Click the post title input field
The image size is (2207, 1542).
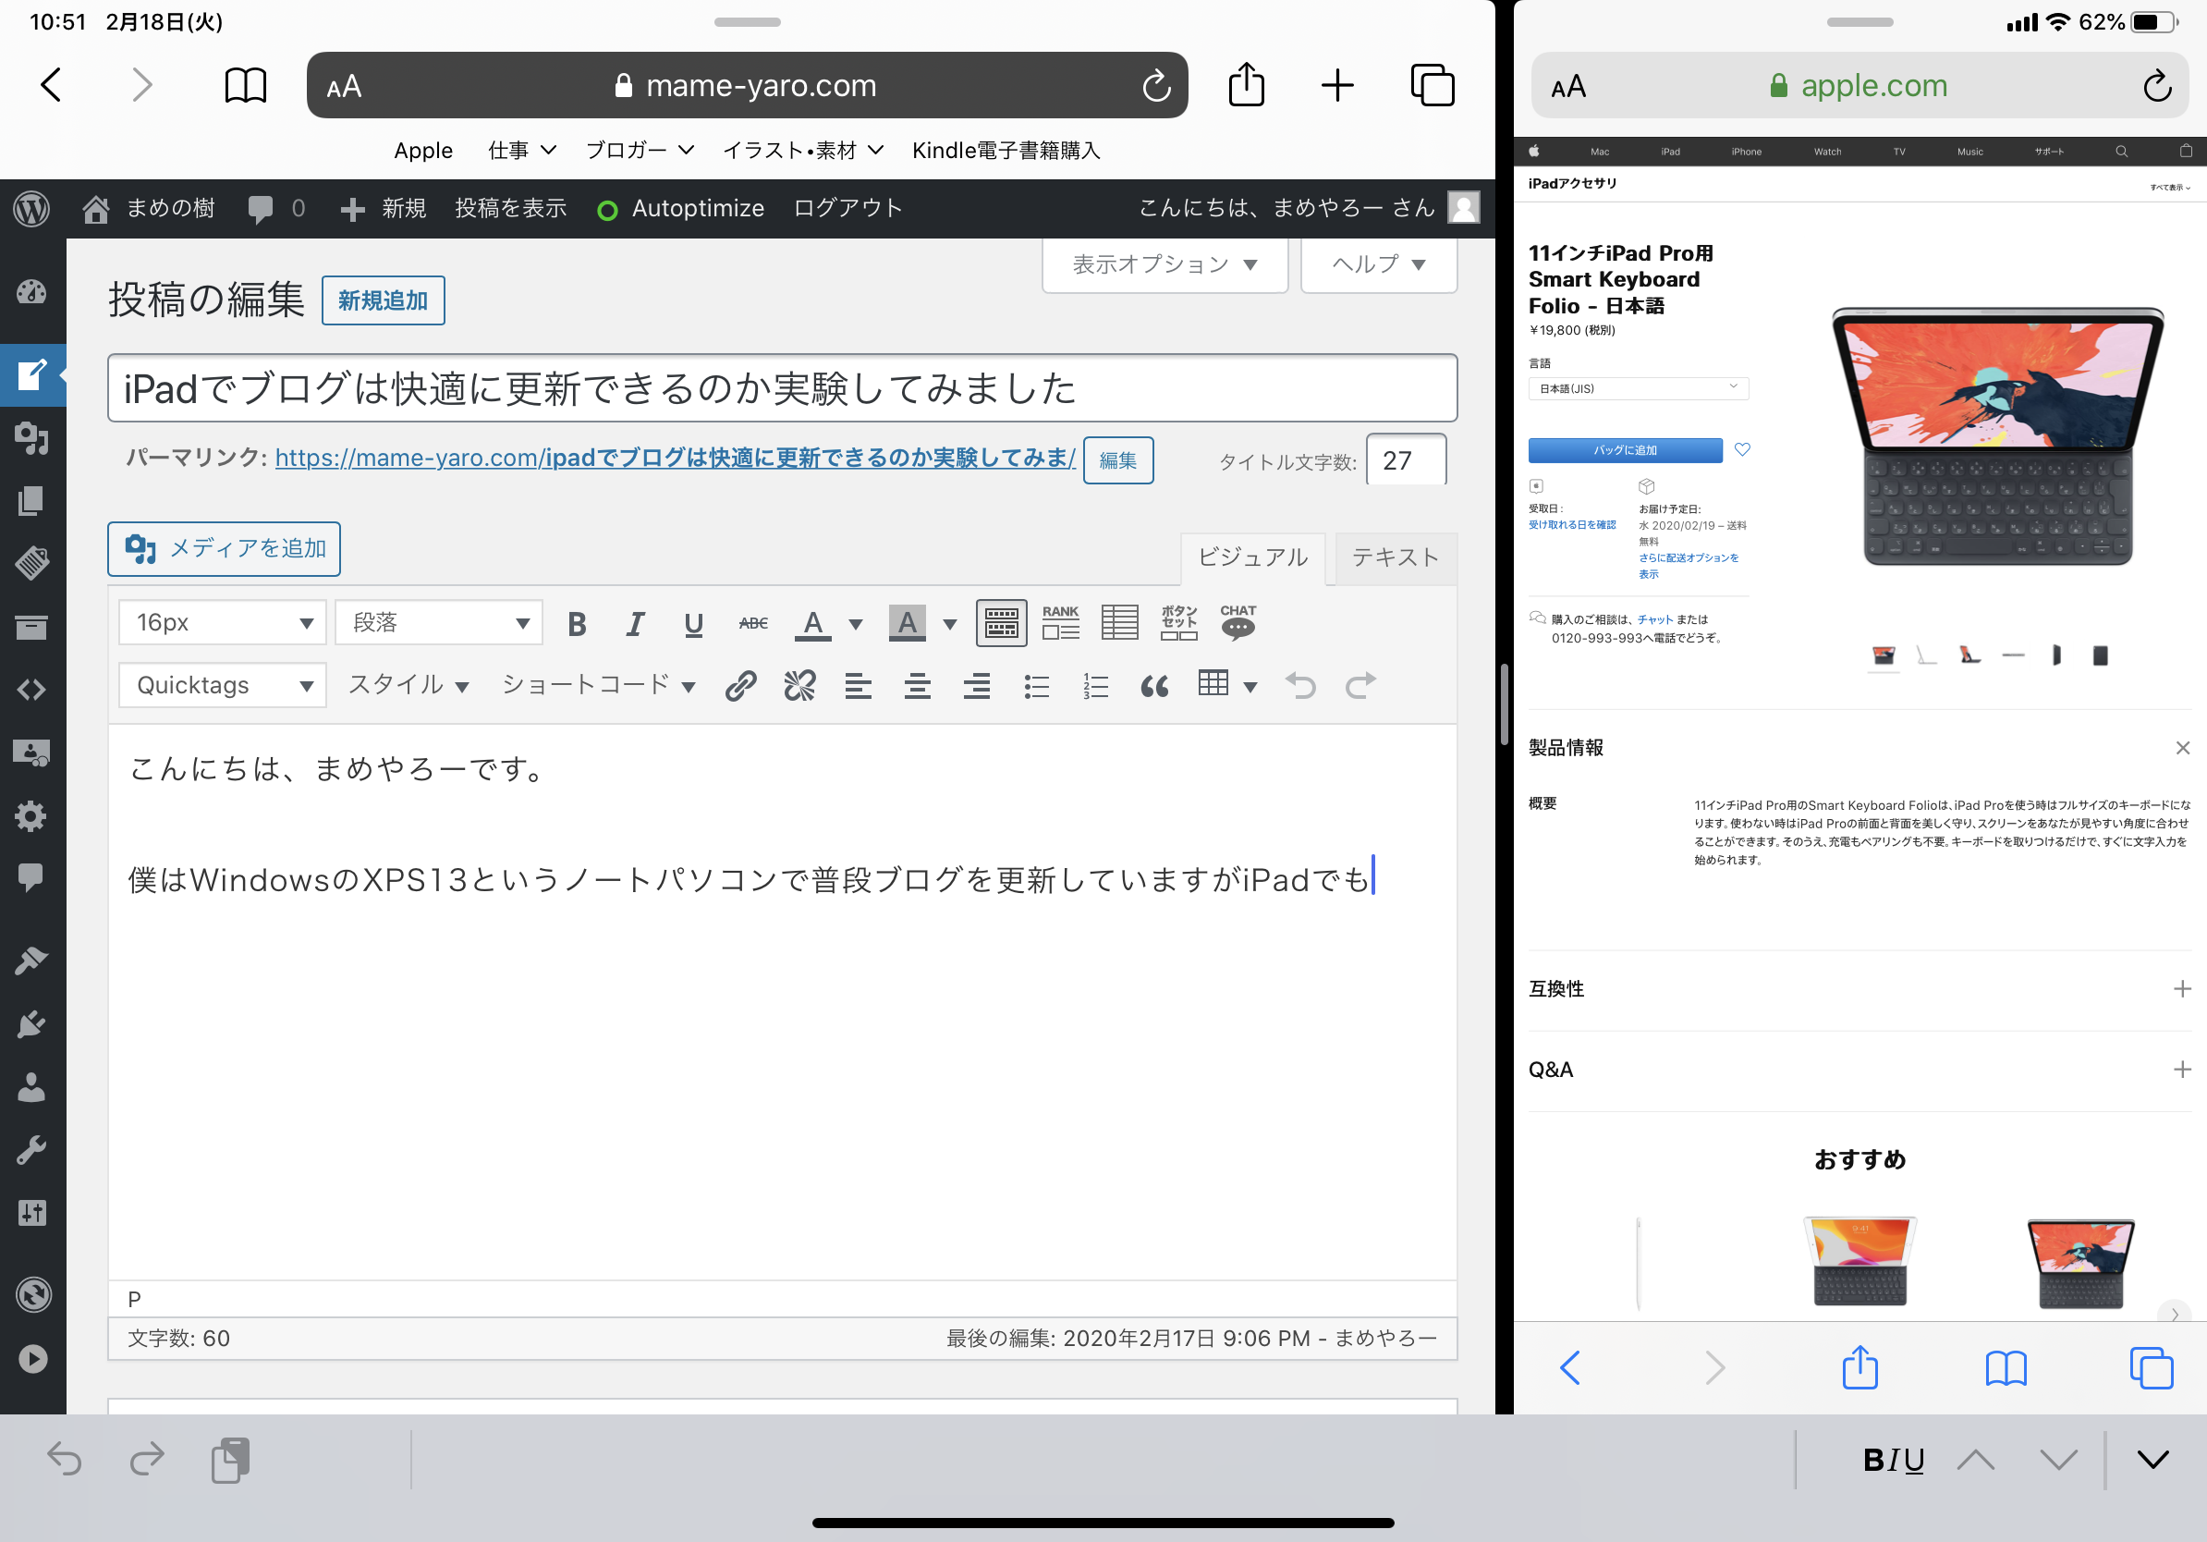(x=782, y=388)
